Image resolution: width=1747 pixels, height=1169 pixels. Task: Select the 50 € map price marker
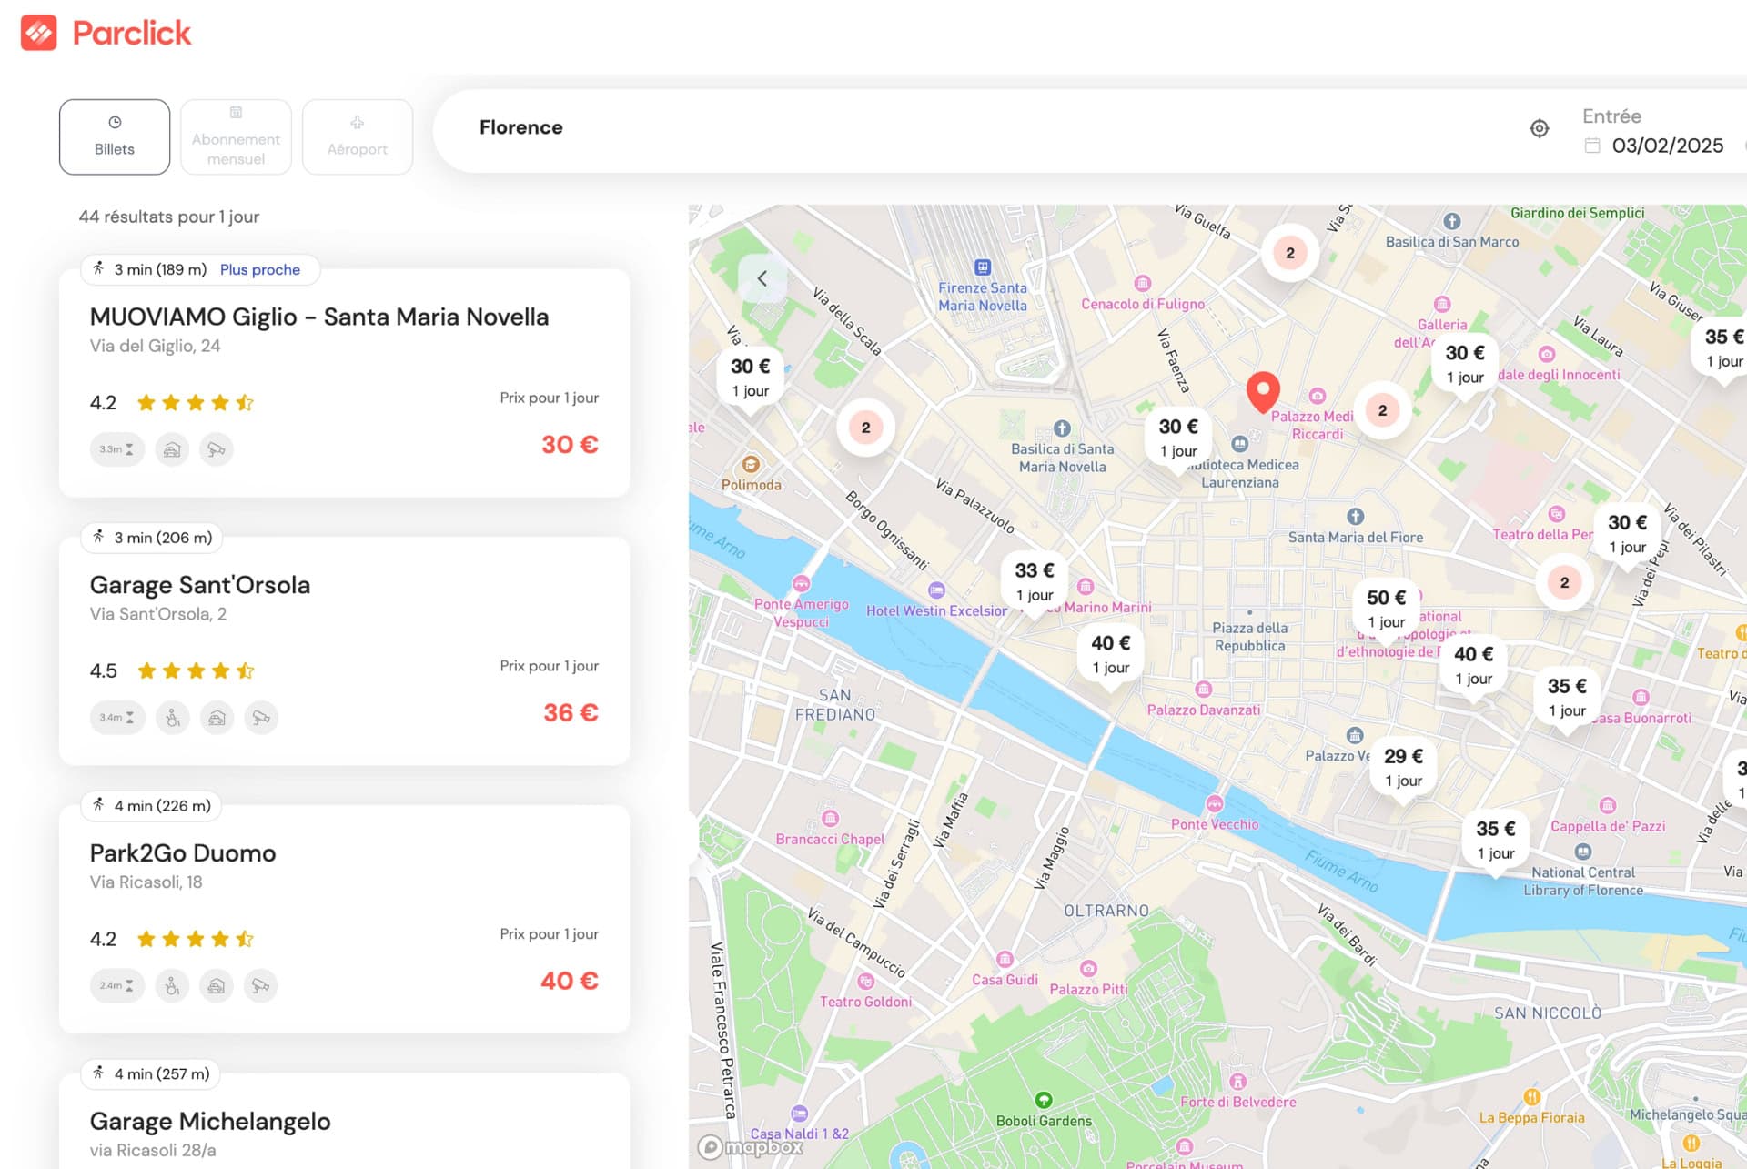(x=1386, y=610)
